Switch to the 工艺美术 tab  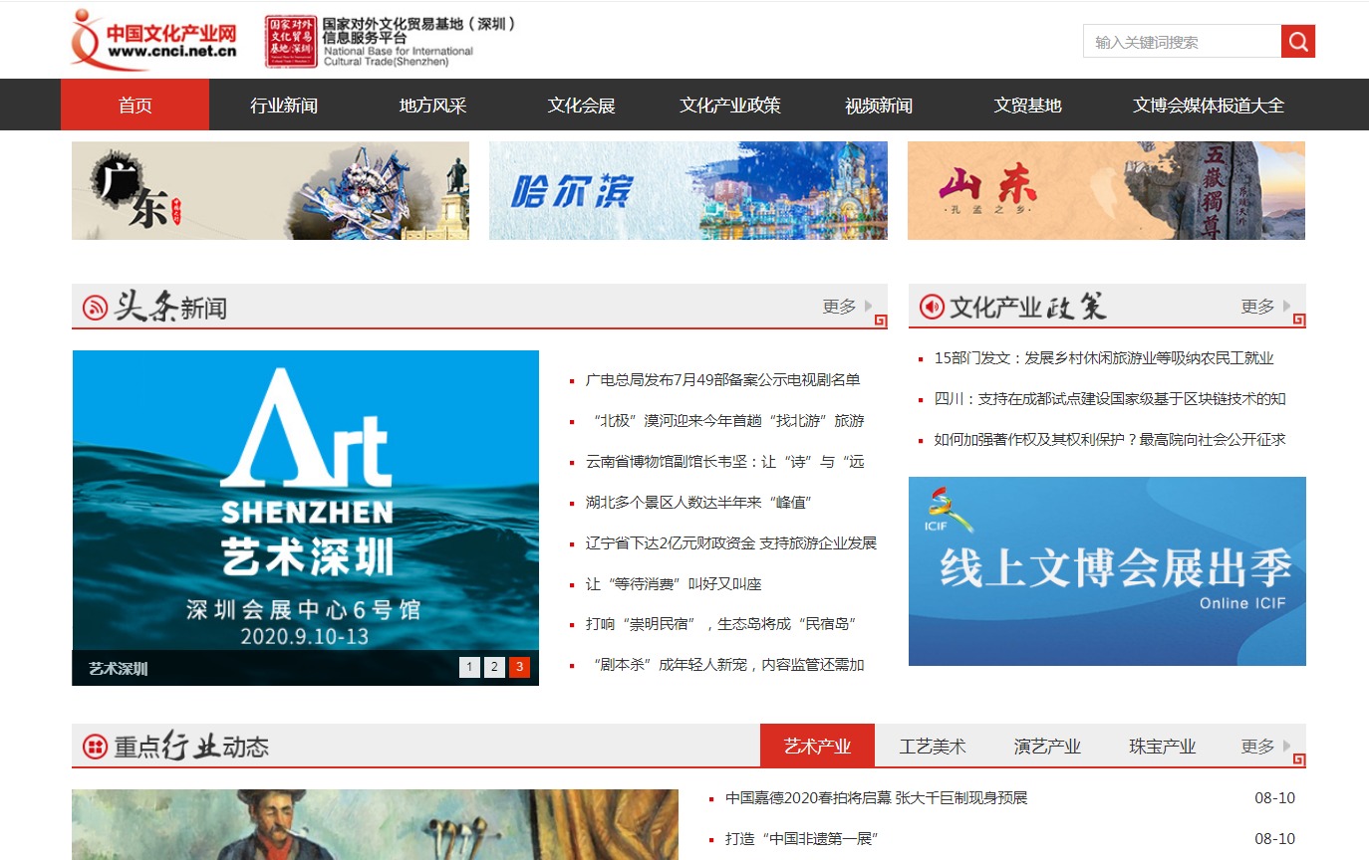coord(932,745)
